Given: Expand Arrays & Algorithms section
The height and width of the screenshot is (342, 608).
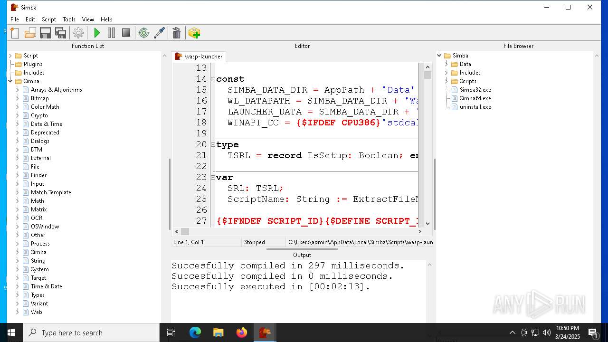Looking at the screenshot, I should pos(18,90).
